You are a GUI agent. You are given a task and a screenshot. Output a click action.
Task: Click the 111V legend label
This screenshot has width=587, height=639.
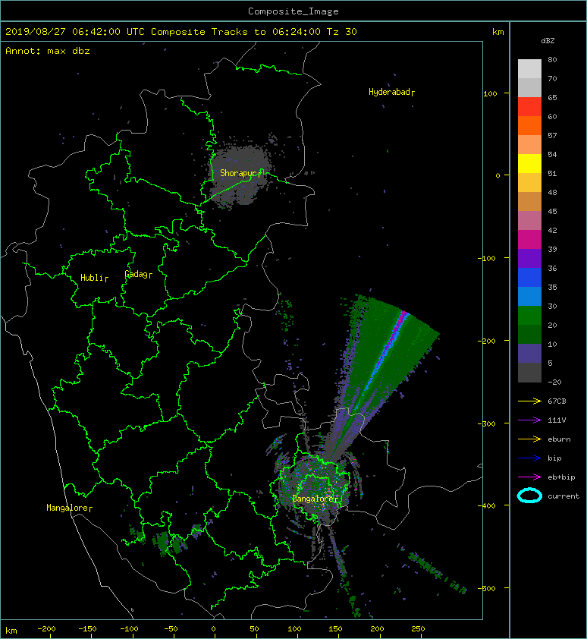[557, 420]
